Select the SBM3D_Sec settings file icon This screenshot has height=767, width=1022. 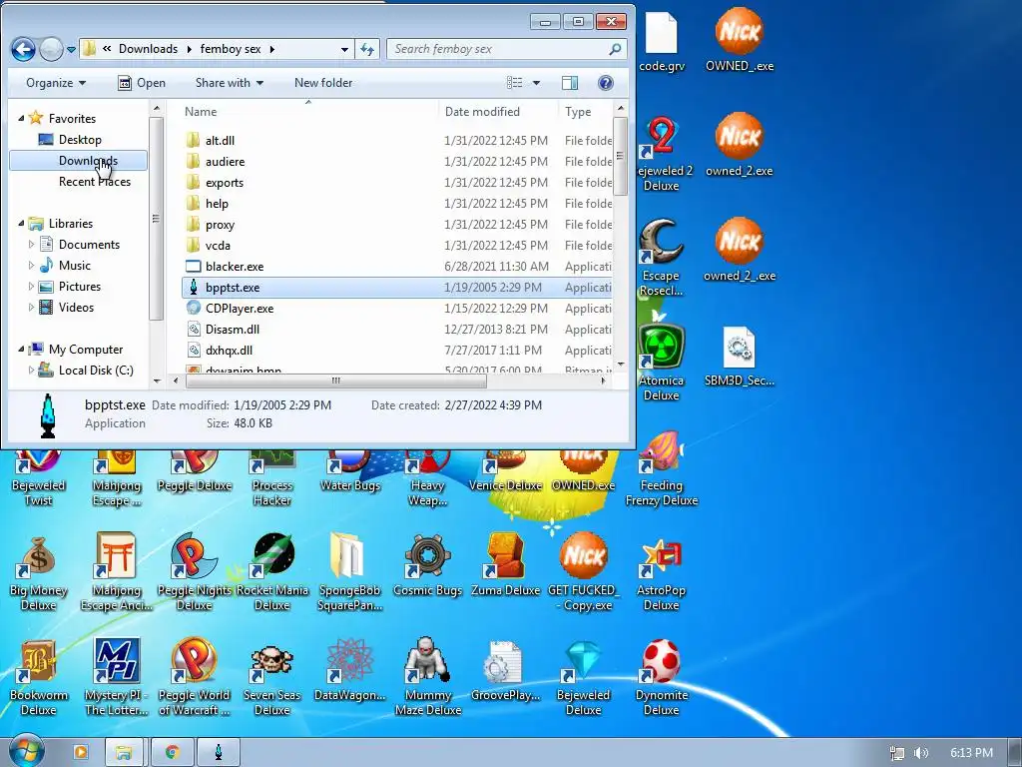(740, 357)
